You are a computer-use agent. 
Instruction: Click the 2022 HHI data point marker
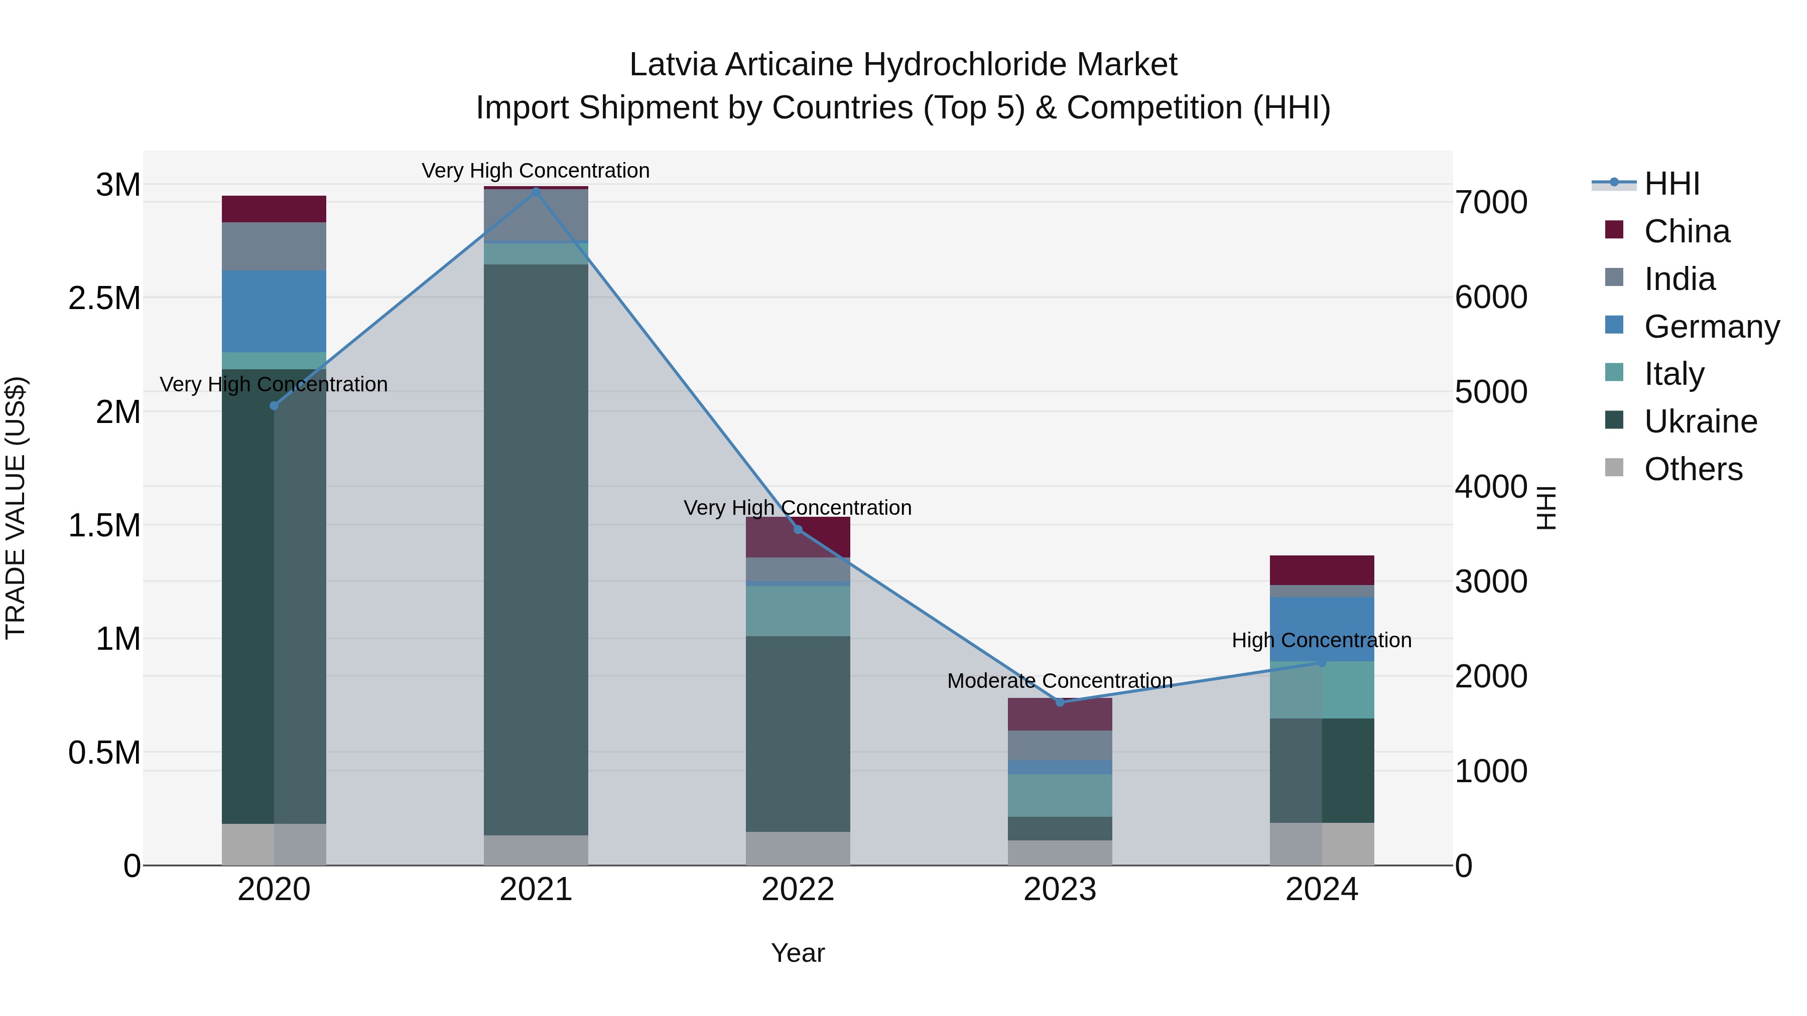[x=798, y=529]
